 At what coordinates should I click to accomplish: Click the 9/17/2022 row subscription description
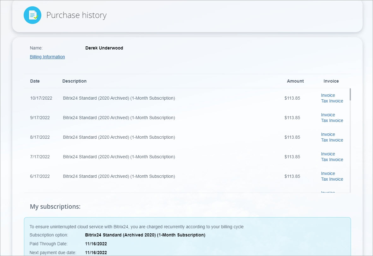119,118
